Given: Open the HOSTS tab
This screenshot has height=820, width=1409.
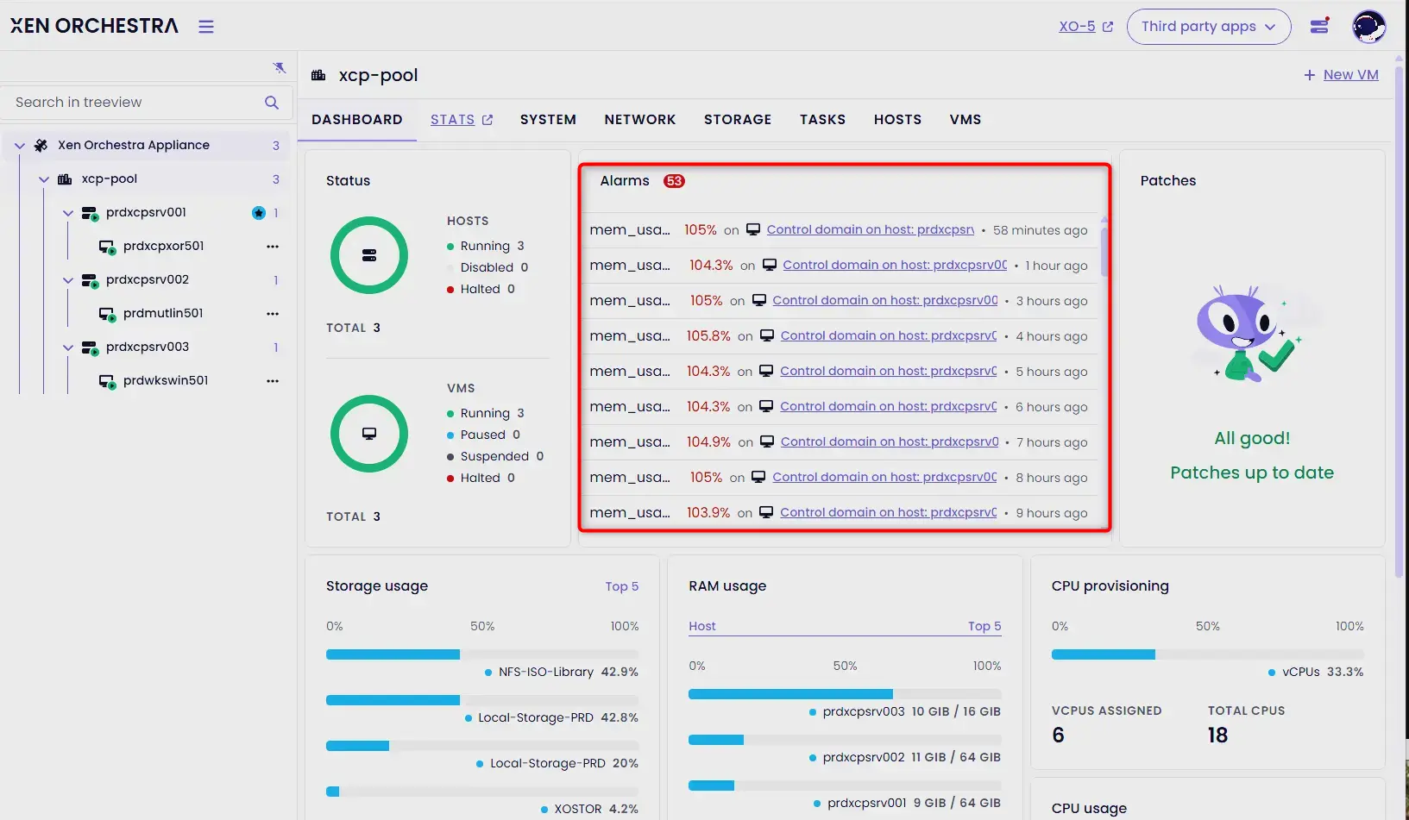Looking at the screenshot, I should [x=896, y=120].
